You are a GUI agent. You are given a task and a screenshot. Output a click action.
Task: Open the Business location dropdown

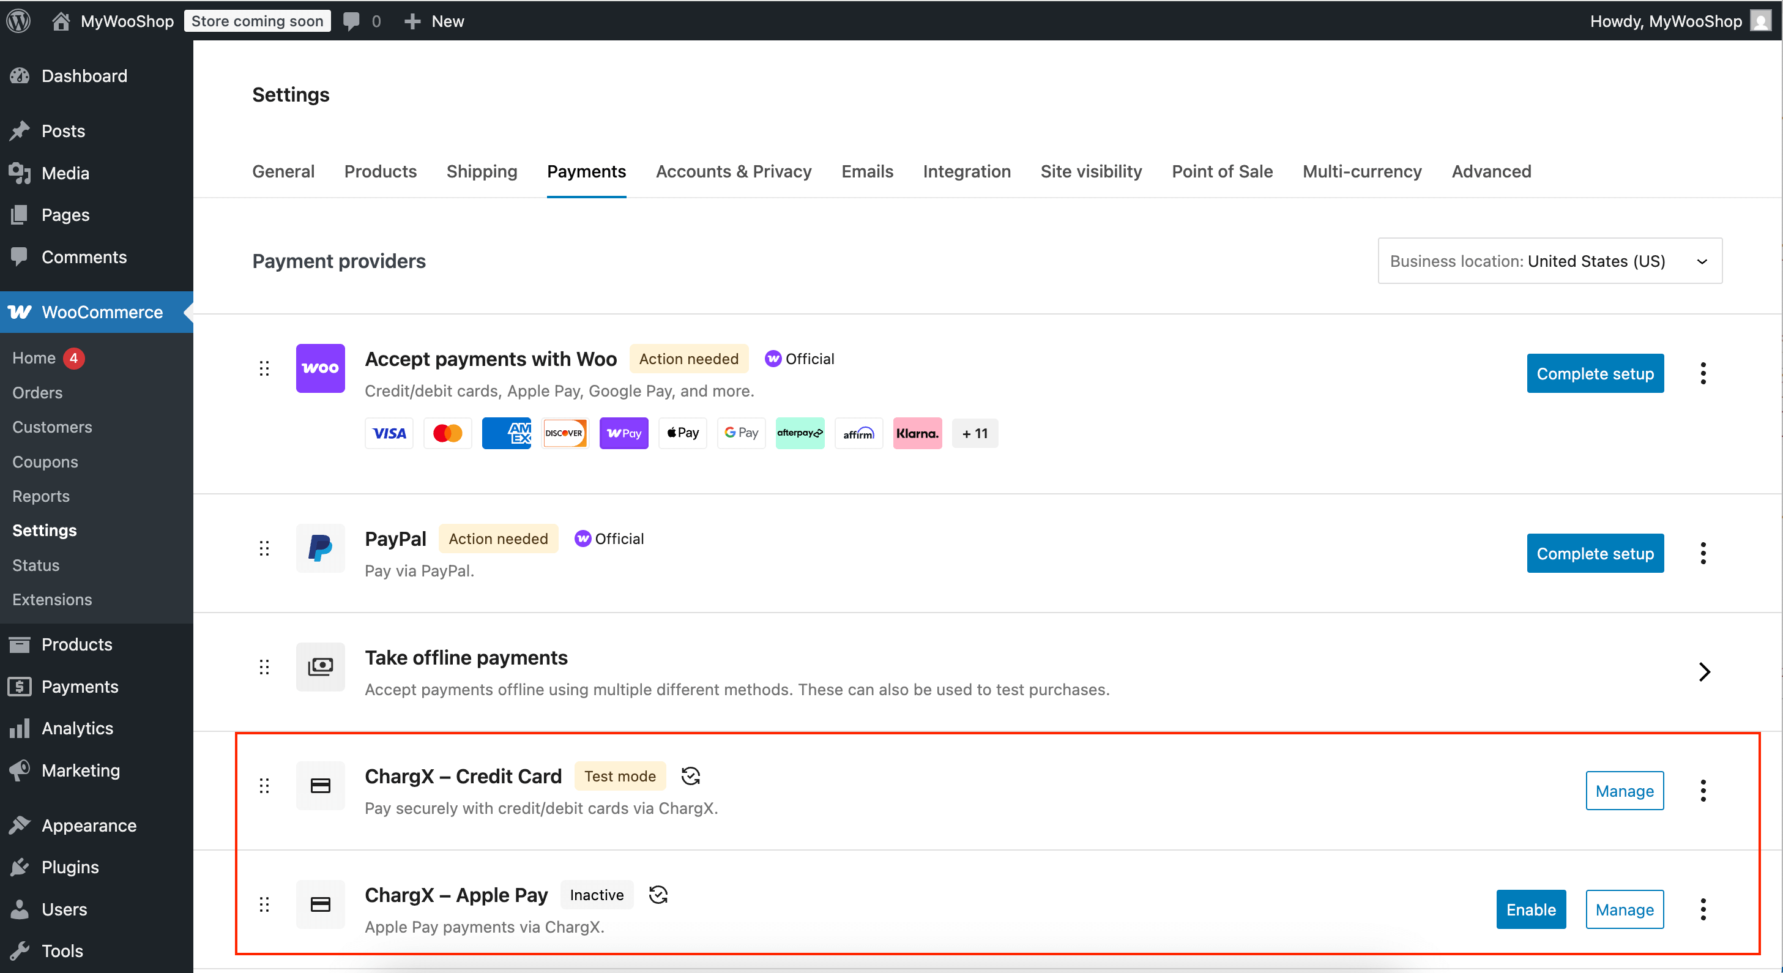1549,261
